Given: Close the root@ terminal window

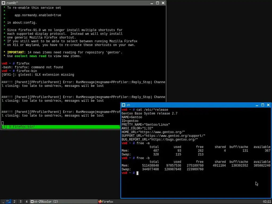Looking at the screenshot, I should pyautogui.click(x=163, y=3).
